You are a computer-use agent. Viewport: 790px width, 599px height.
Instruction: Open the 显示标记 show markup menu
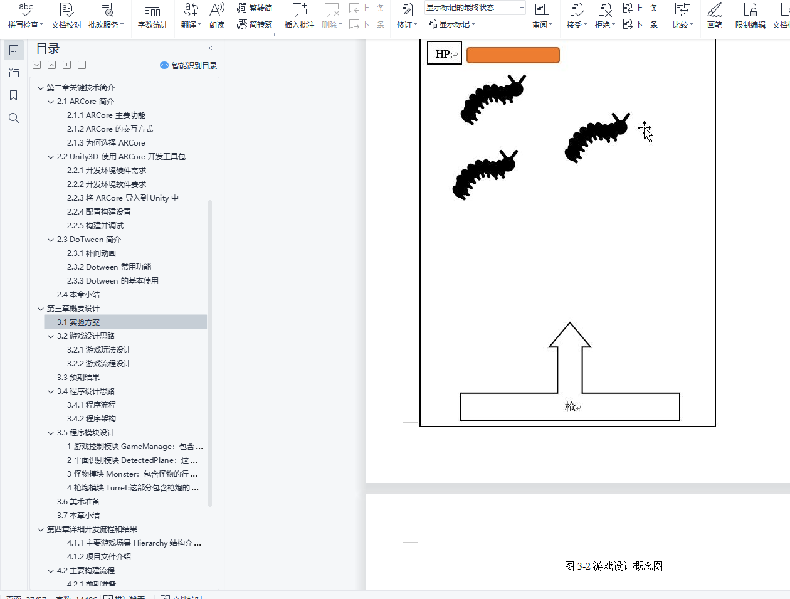(451, 24)
